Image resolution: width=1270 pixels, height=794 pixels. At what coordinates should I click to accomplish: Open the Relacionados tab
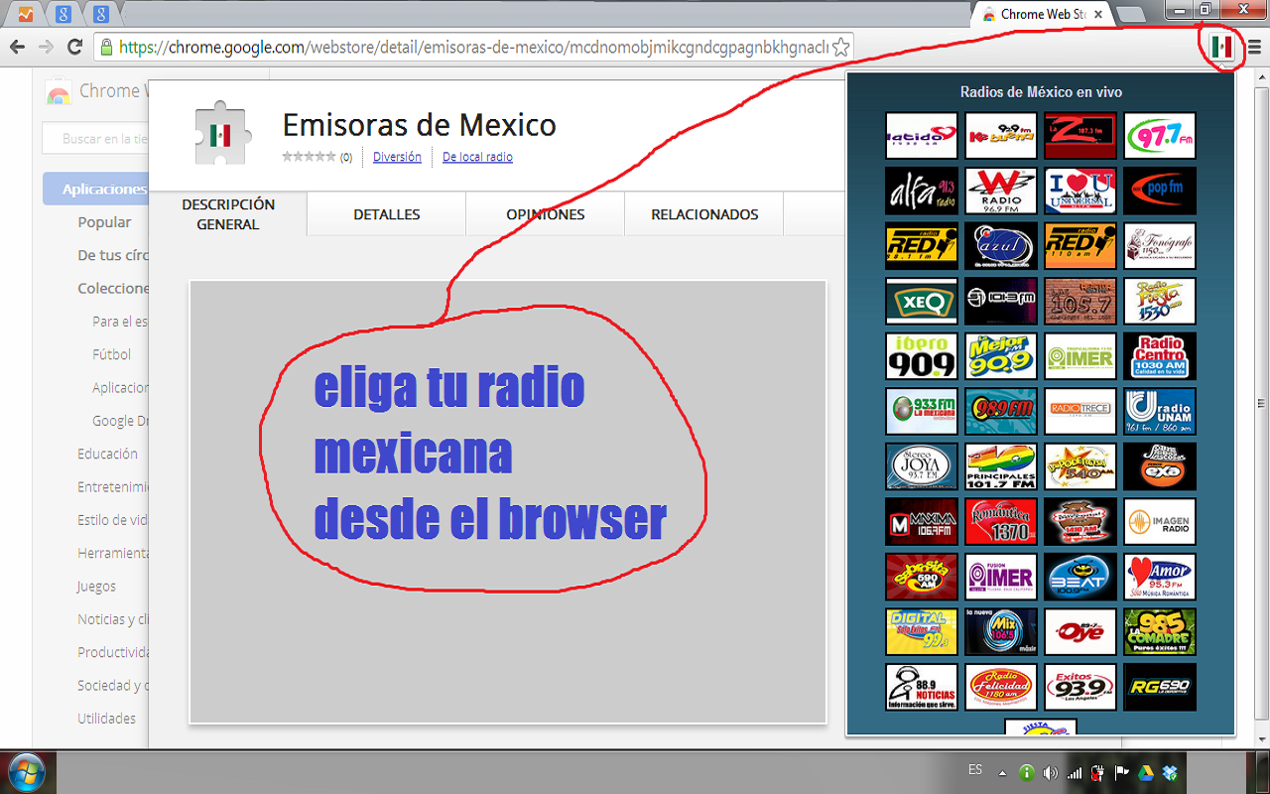704,214
